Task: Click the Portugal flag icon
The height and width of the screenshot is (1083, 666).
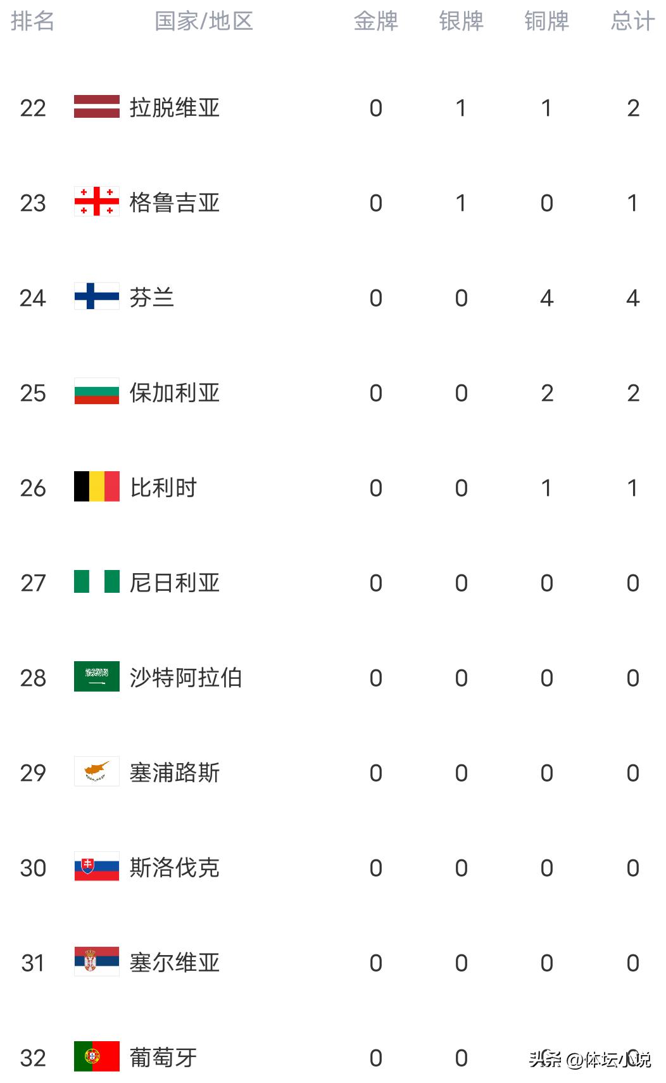Action: [96, 1056]
